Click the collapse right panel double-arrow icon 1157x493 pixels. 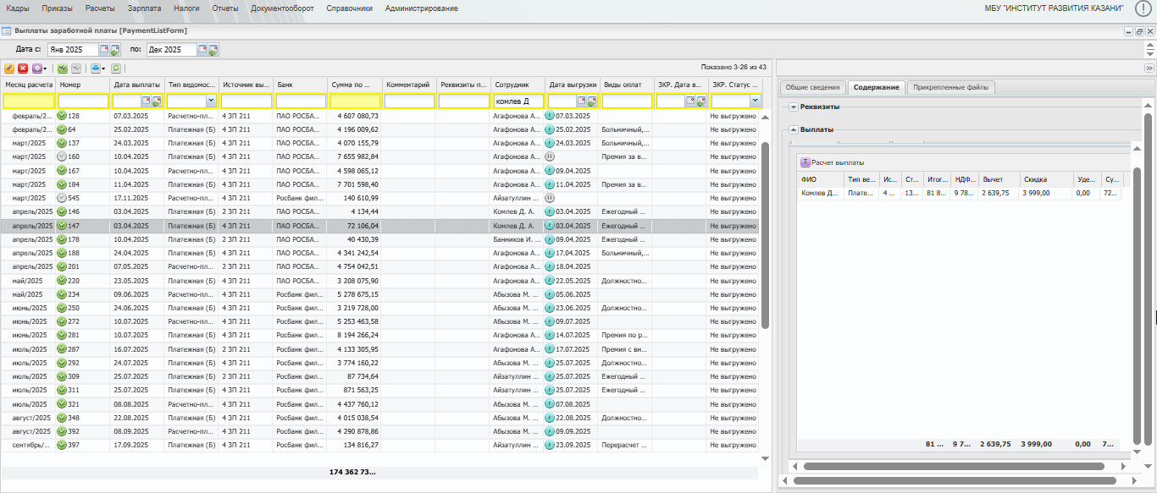(x=1149, y=68)
